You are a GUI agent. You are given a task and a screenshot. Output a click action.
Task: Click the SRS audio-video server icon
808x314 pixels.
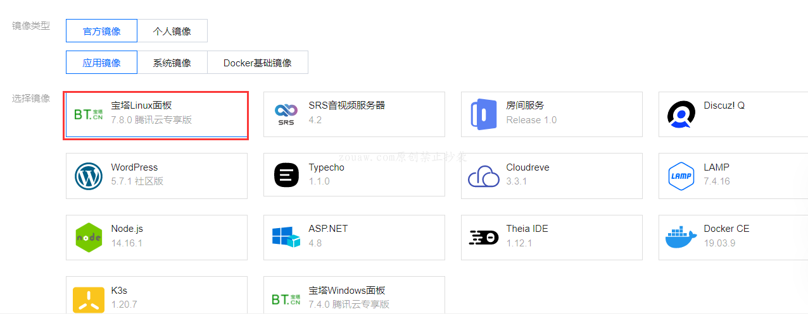point(286,114)
